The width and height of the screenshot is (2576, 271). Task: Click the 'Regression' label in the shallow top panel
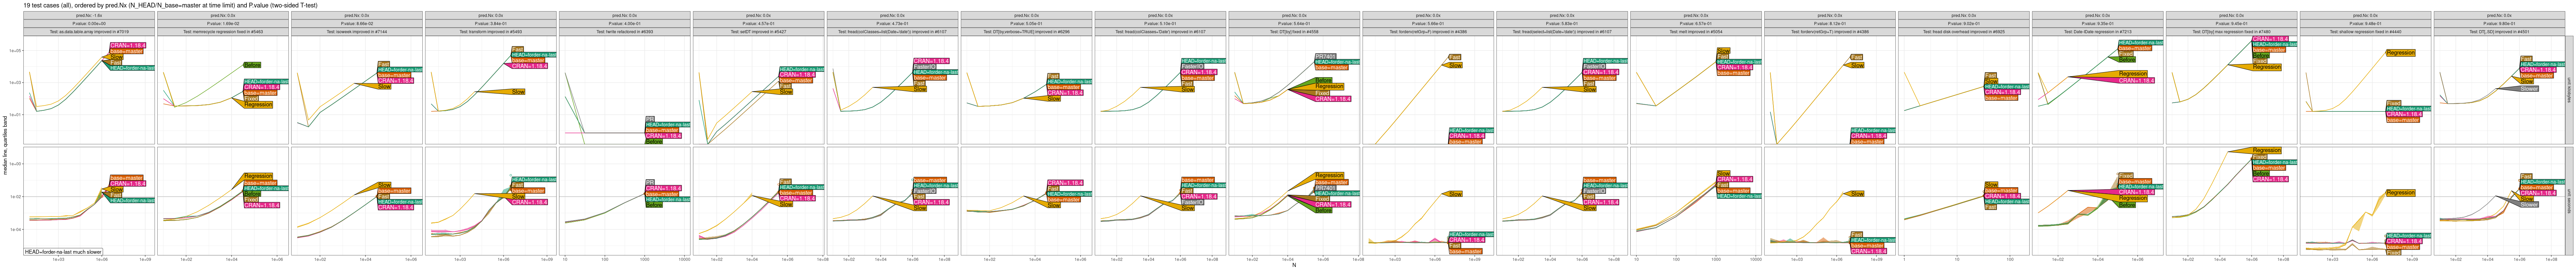click(x=2400, y=53)
